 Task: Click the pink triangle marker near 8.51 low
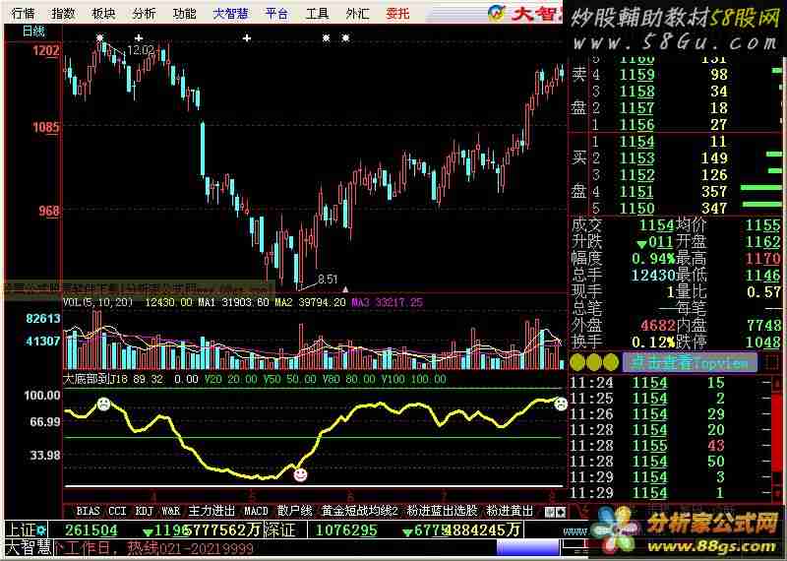pyautogui.click(x=345, y=289)
